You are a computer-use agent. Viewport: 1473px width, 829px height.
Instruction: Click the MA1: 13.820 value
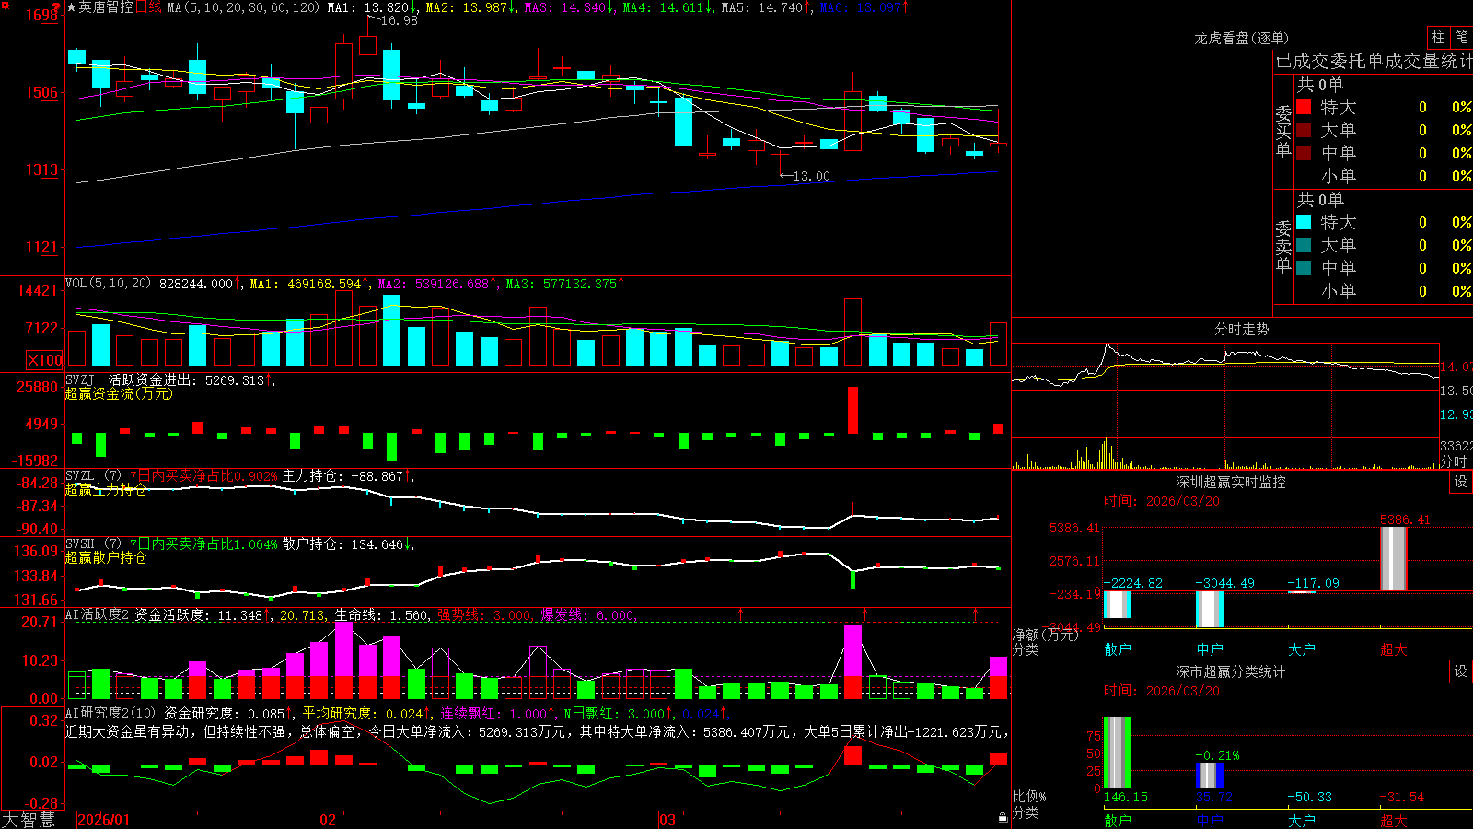point(372,7)
